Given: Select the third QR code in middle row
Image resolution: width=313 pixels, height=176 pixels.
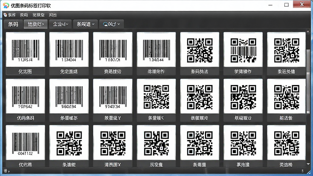Looking at the screenshot, I should coord(243,100).
